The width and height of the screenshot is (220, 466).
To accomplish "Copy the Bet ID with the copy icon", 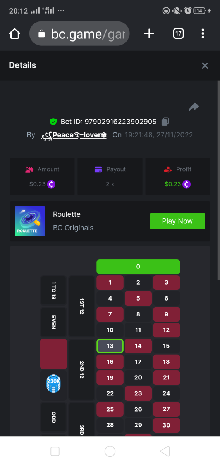I will tap(165, 122).
